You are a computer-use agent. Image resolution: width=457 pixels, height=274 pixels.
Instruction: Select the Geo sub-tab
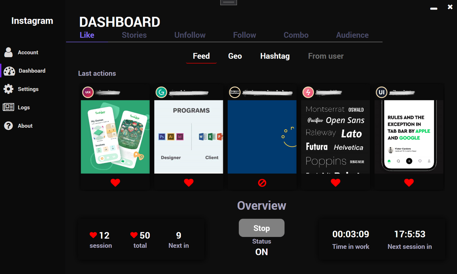coord(235,56)
